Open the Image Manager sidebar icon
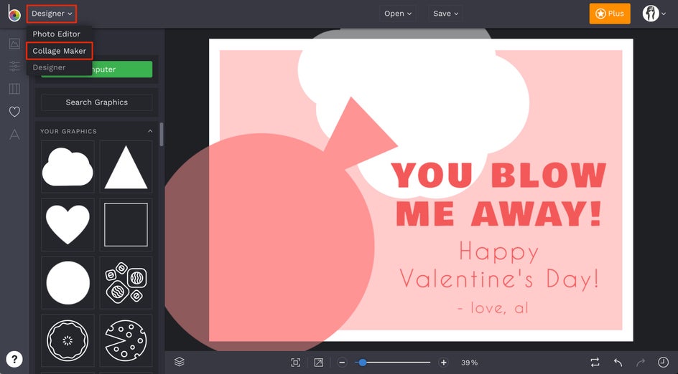This screenshot has height=374, width=678. [14, 43]
